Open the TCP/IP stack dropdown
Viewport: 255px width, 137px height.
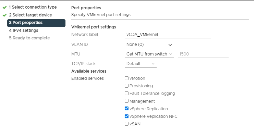[141, 64]
